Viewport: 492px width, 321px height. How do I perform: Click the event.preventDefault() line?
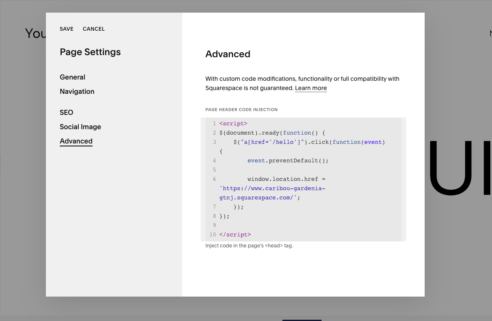288,161
